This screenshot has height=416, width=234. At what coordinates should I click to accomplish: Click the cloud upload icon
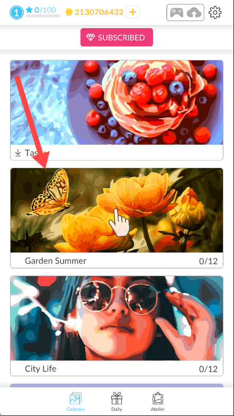[x=194, y=13]
